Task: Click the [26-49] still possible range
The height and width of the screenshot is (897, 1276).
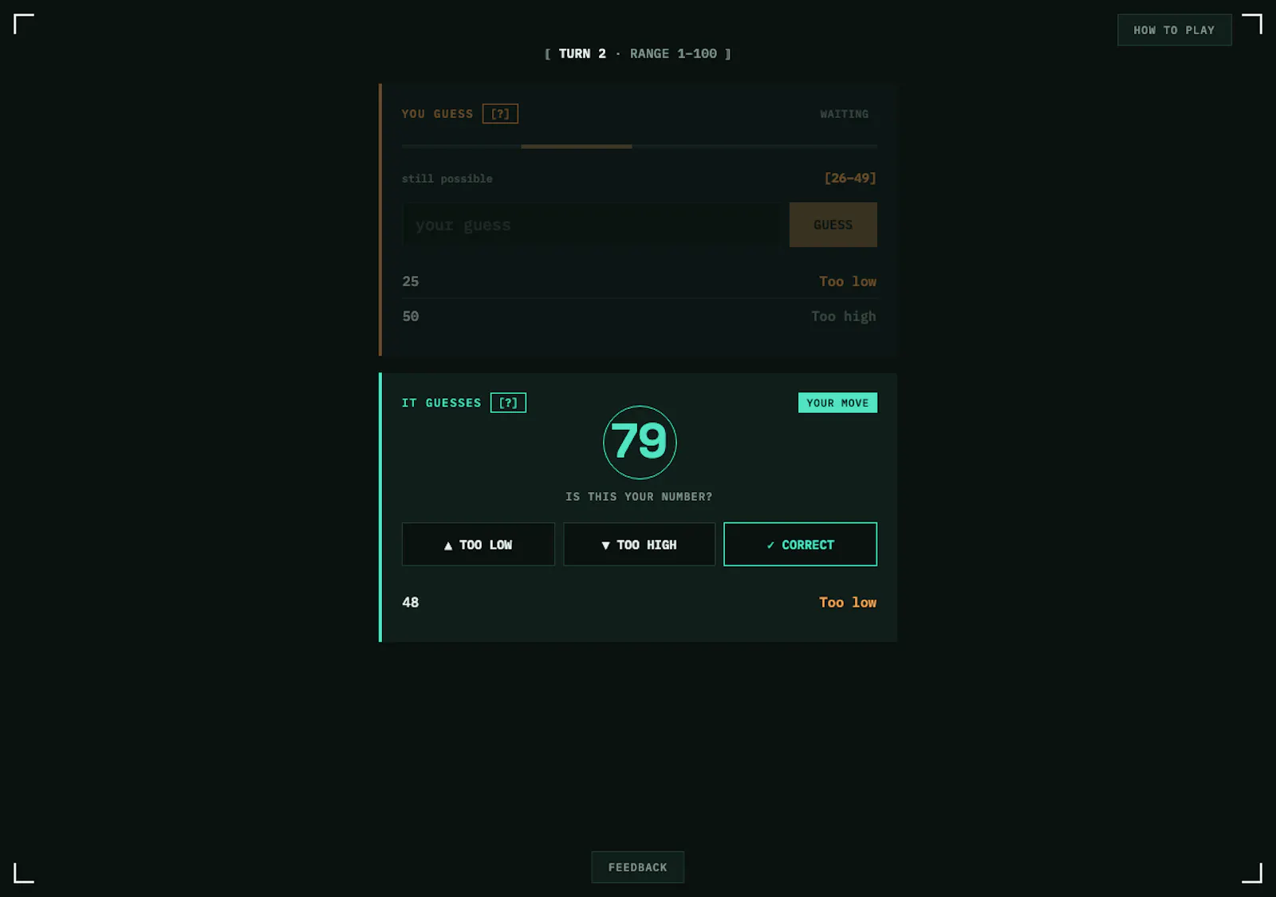Action: point(850,178)
